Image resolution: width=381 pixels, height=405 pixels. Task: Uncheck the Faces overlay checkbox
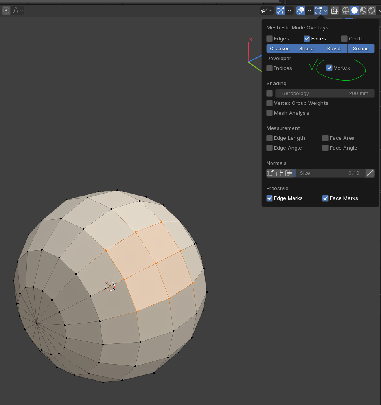[x=307, y=39]
